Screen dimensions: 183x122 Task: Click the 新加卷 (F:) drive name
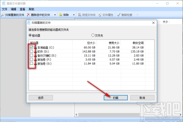point(44,60)
